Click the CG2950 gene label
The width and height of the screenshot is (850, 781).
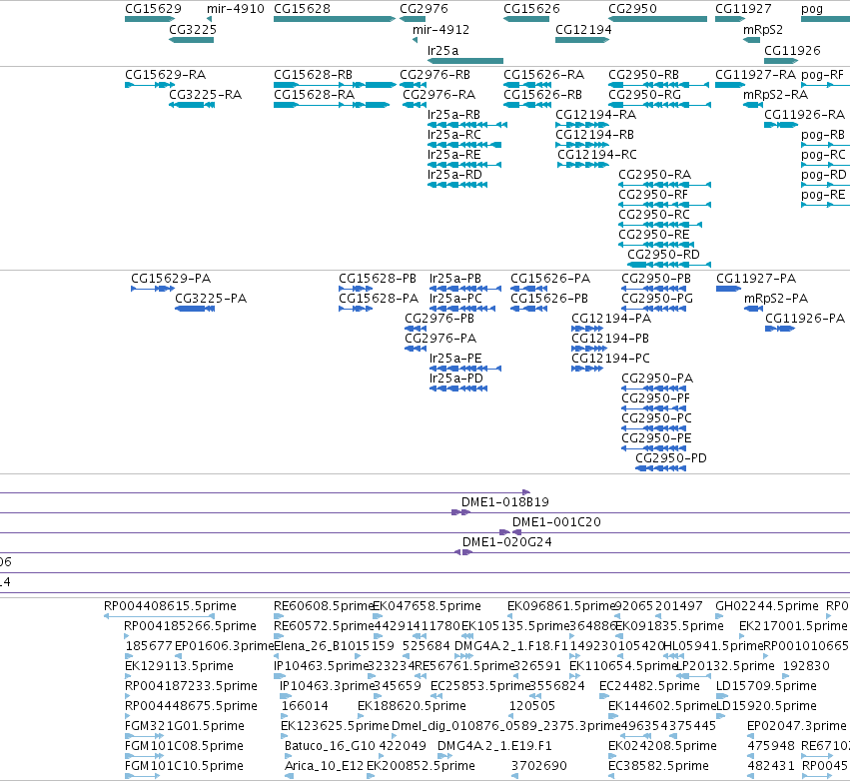632,9
